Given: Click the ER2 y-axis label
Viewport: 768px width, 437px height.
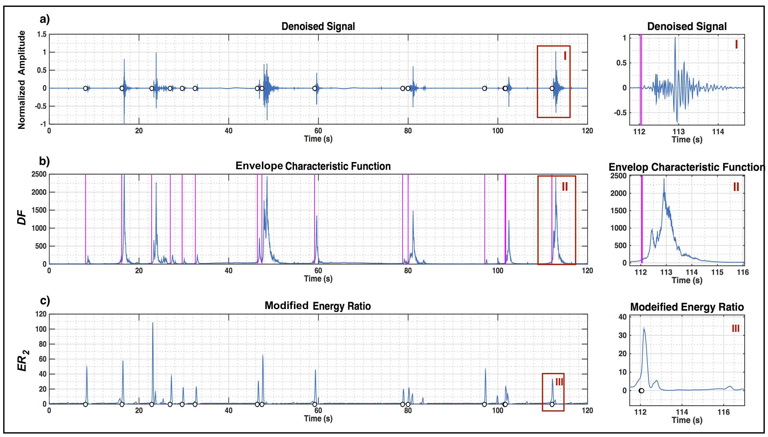Looking at the screenshot, I should click(23, 360).
